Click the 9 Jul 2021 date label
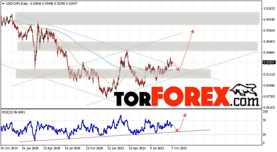 coord(158,148)
